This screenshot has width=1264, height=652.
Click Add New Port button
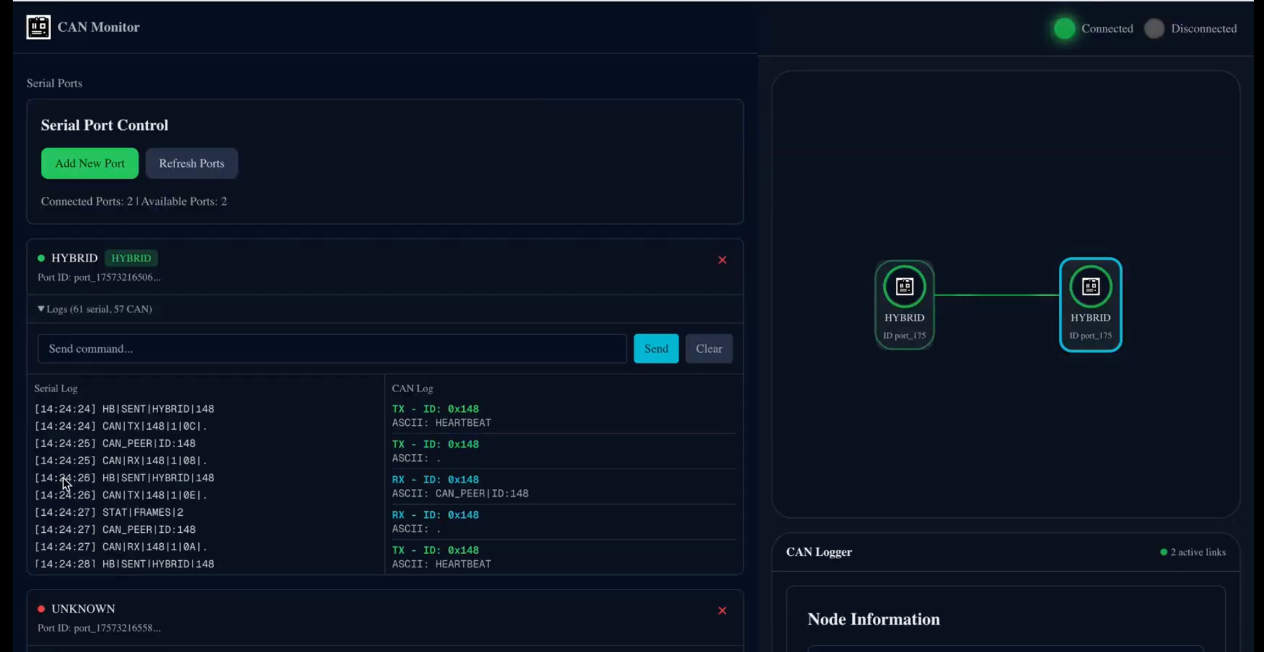click(90, 163)
